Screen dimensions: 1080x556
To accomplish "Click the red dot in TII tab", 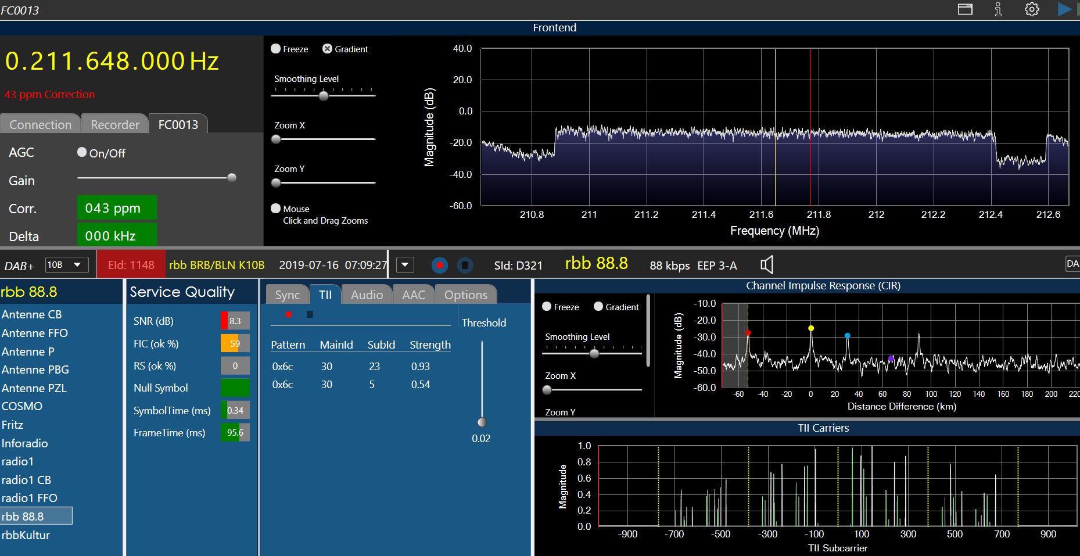I will pyautogui.click(x=289, y=314).
